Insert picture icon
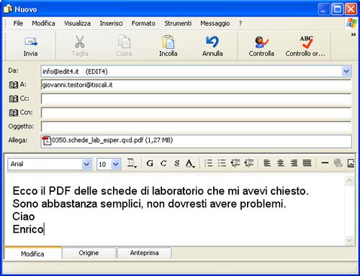Viewport: 360px width, 276px height. pyautogui.click(x=351, y=163)
